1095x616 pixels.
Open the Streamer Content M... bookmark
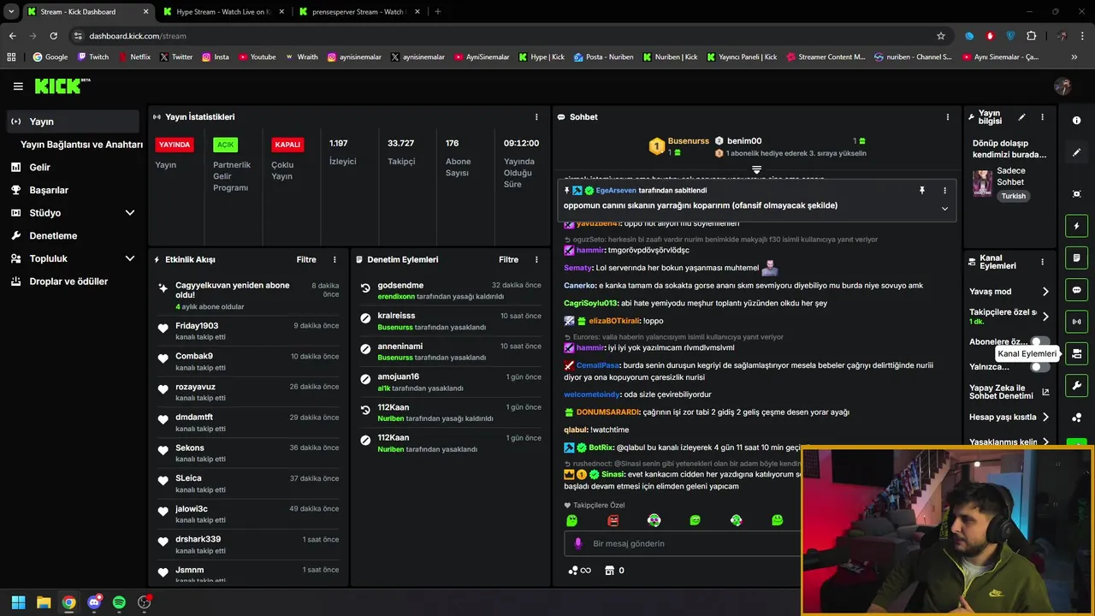(x=825, y=57)
